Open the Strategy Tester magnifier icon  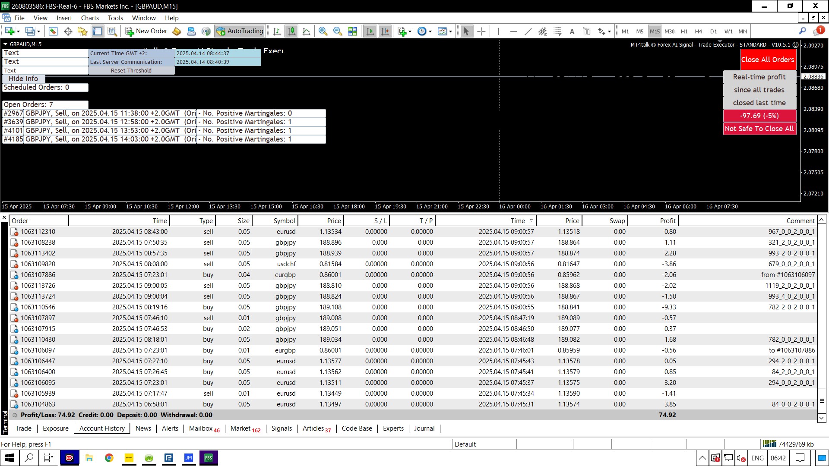click(x=112, y=31)
